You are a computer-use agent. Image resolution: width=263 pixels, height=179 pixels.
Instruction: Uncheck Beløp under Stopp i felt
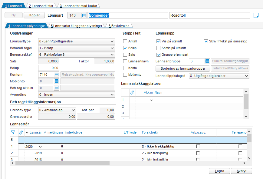click(125, 48)
